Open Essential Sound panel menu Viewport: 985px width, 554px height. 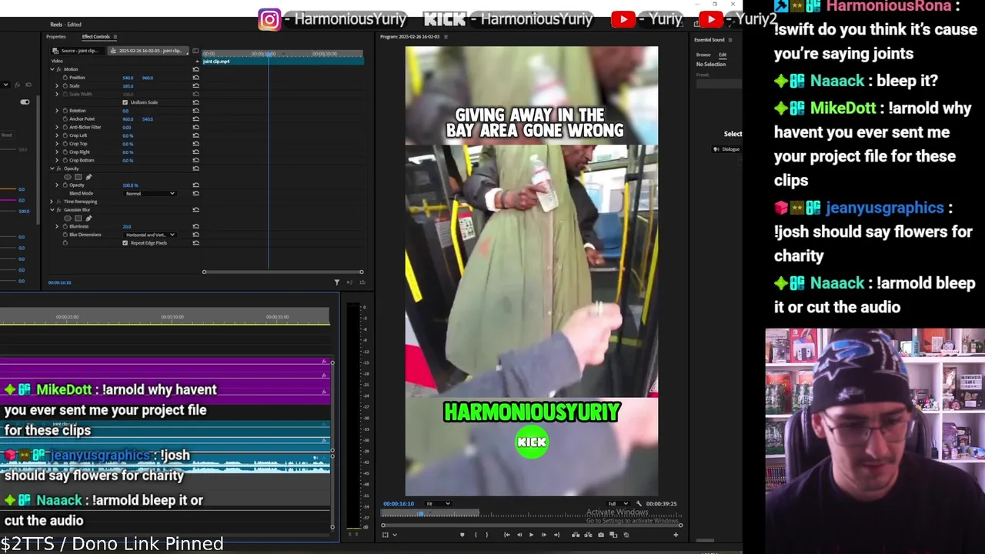[730, 39]
